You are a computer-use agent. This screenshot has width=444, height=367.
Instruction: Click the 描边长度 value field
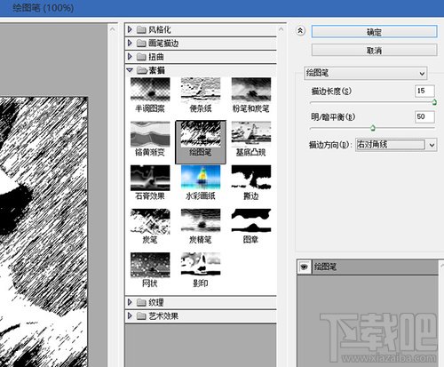pos(424,91)
